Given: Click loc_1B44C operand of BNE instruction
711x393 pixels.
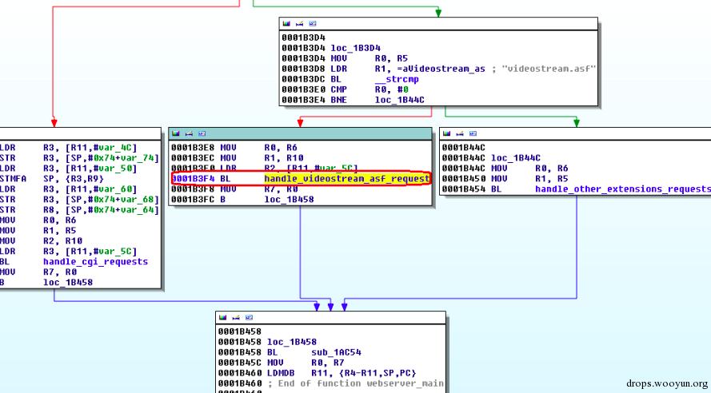Looking at the screenshot, I should (x=399, y=100).
